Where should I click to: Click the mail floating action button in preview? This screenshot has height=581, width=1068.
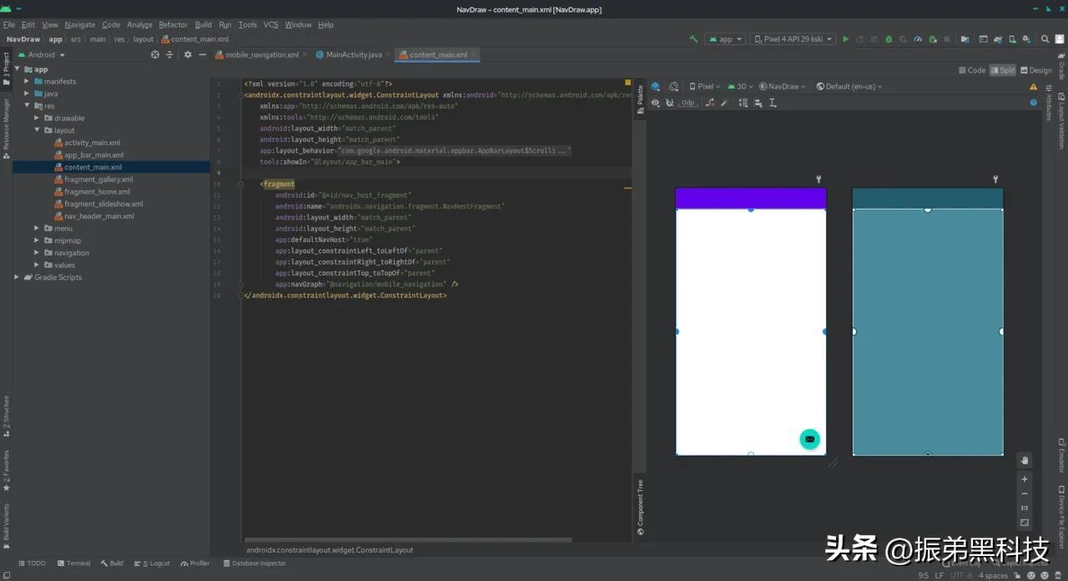coord(809,439)
